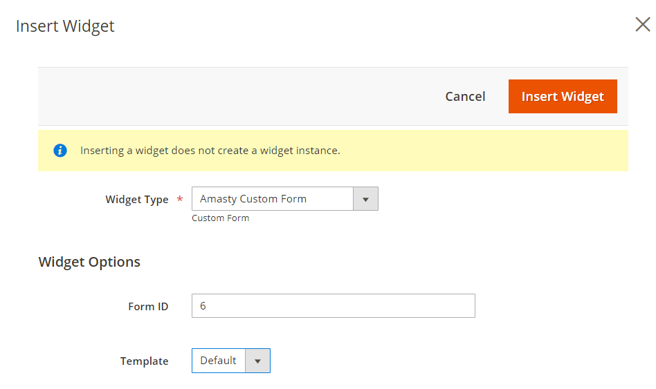Click the blue info icon
This screenshot has width=656, height=389.
pos(60,151)
